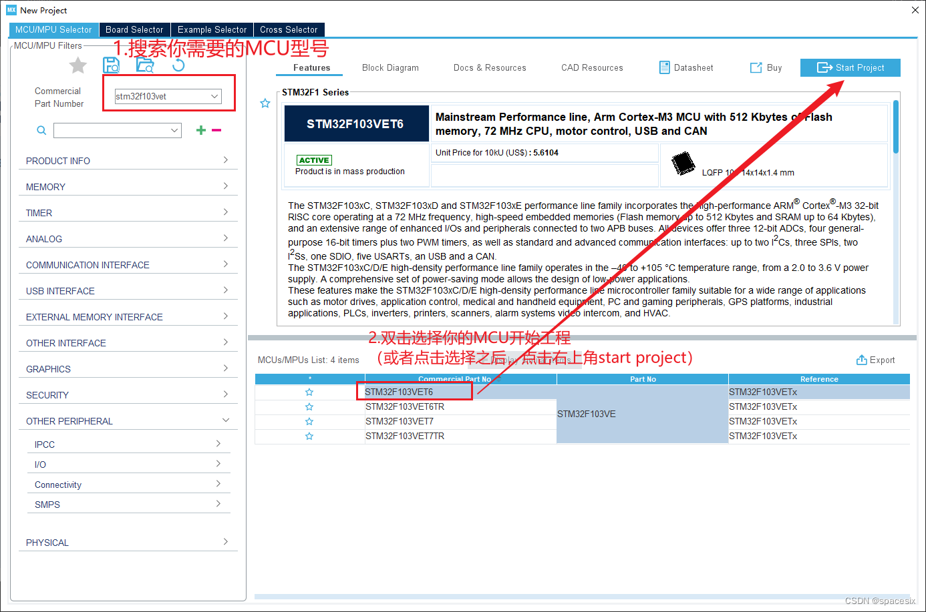
Task: Click the reset filters refresh icon
Action: pyautogui.click(x=178, y=65)
